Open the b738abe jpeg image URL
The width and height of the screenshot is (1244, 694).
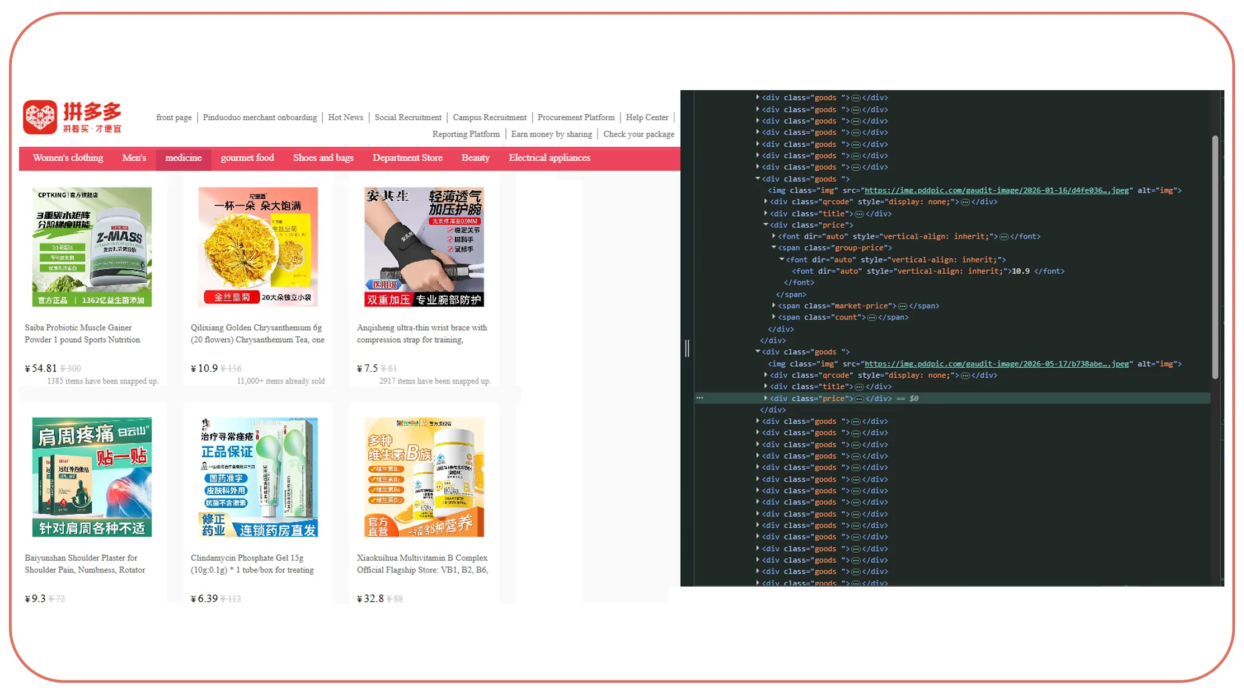point(997,364)
